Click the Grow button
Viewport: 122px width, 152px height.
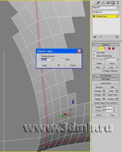point(112,64)
